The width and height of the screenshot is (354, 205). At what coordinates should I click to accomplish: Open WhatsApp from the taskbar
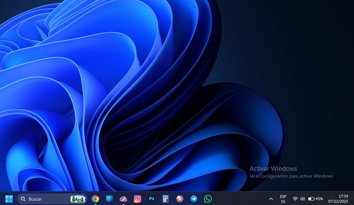point(208,199)
